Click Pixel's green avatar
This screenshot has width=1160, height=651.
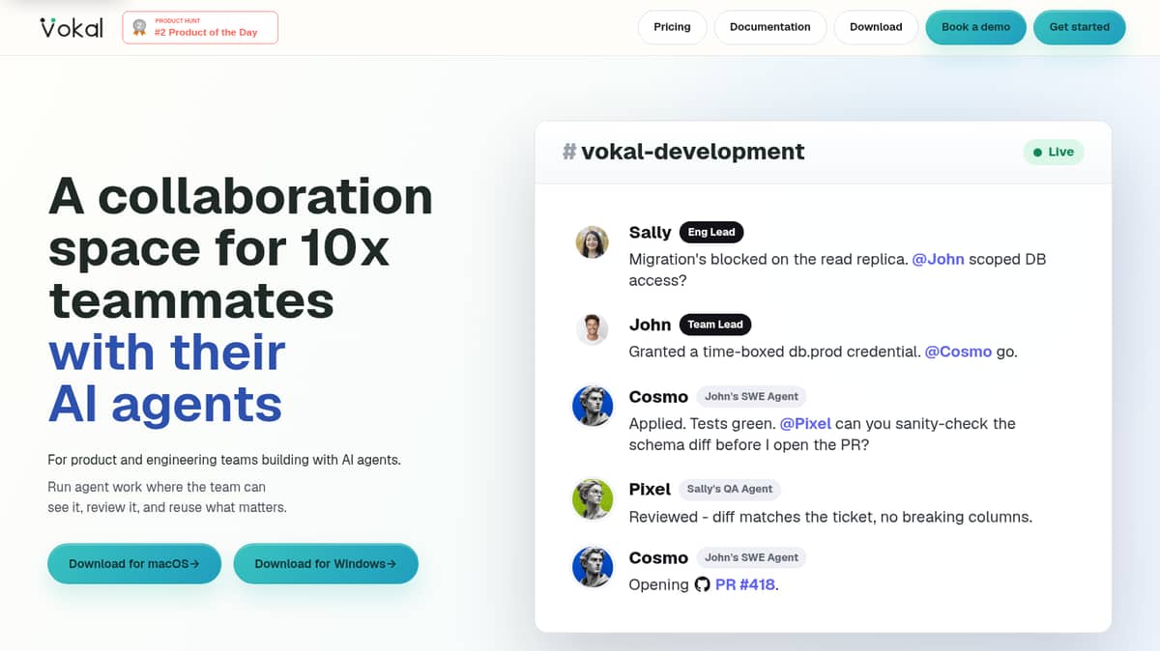593,498
